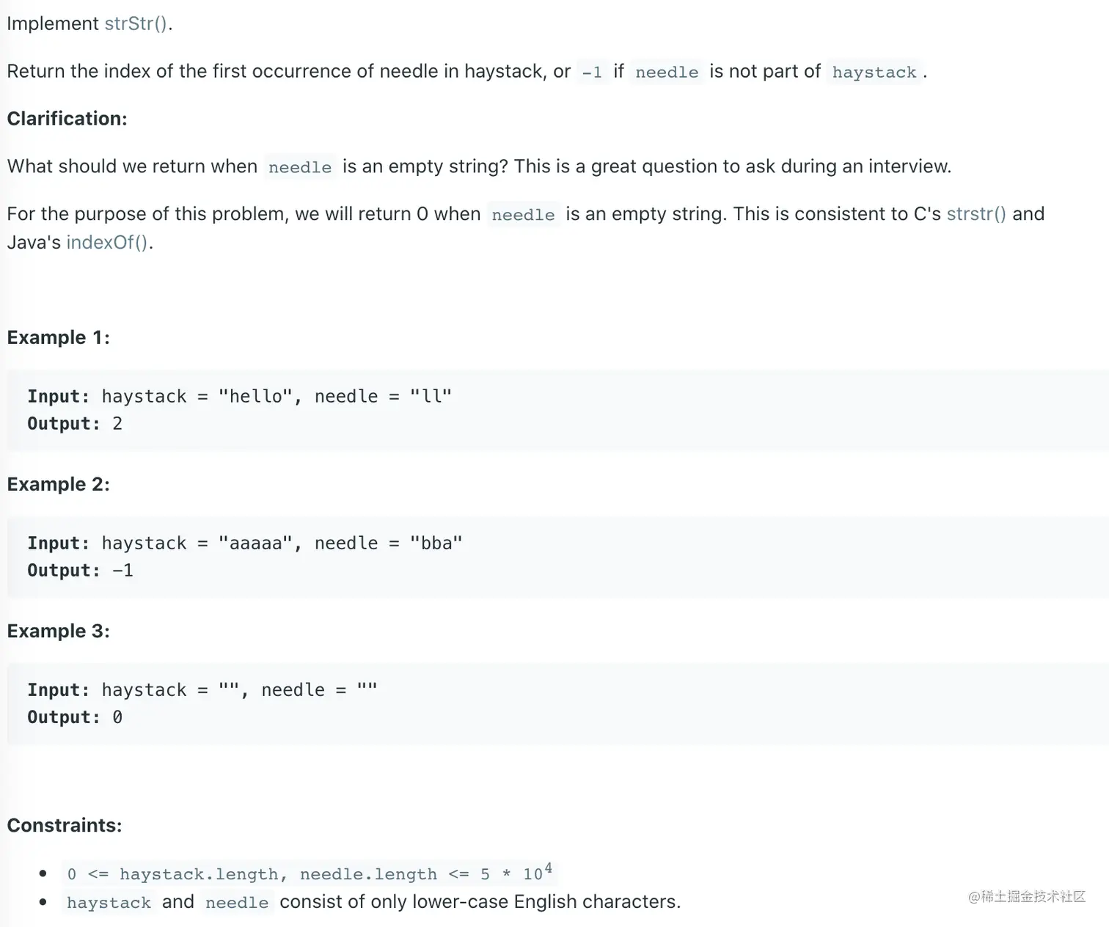Click 'needle' code in the interview question sentence

pos(300,167)
